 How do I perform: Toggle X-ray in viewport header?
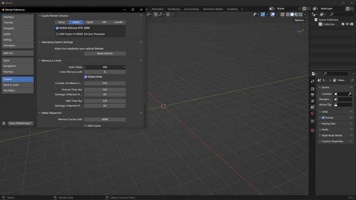tap(282, 14)
